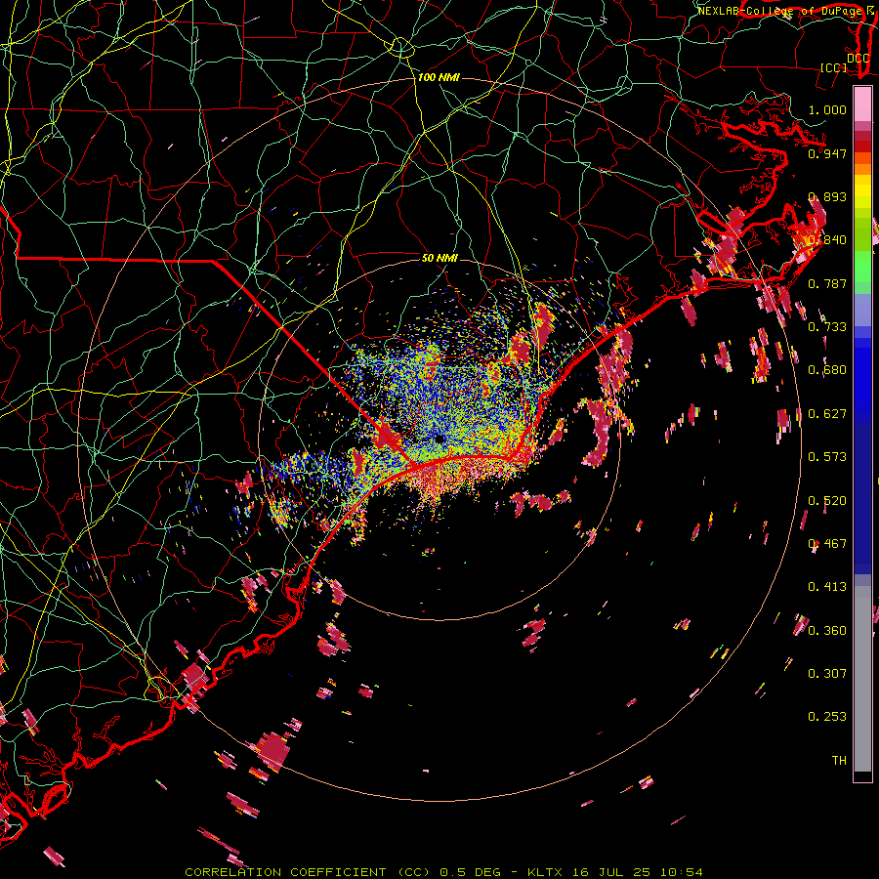Viewport: 879px width, 879px height.
Task: Click the 16 JUL 25 date in the caption
Action: 611,872
